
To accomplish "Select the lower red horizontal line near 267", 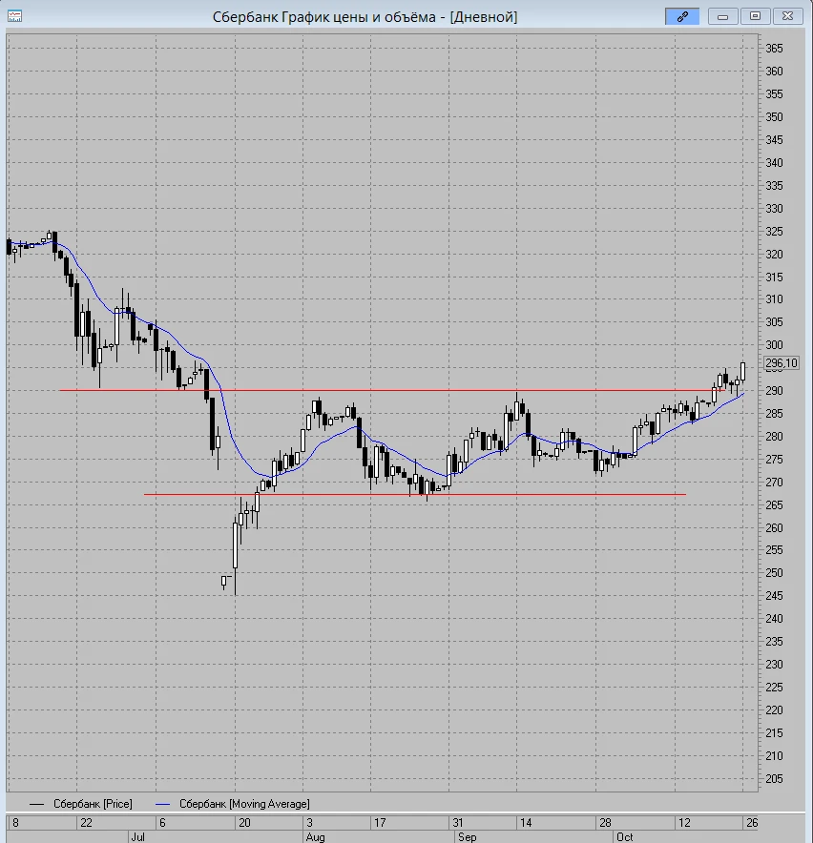I will [414, 494].
